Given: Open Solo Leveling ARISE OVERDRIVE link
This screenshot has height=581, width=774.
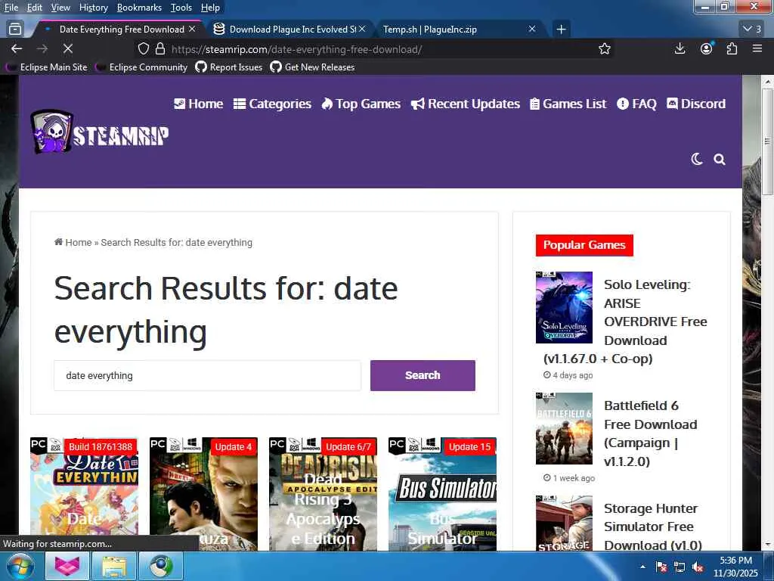Looking at the screenshot, I should (626, 322).
